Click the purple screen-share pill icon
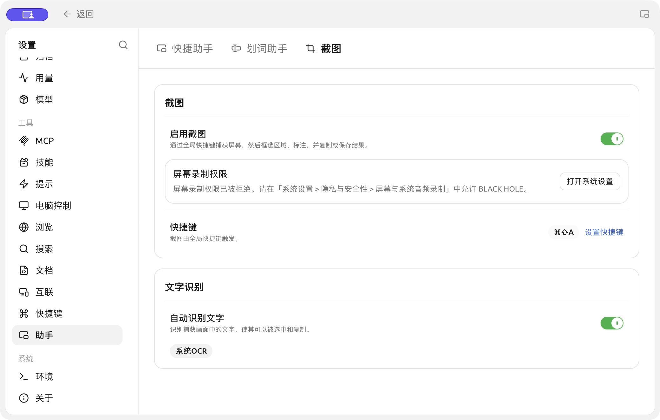Image resolution: width=660 pixels, height=420 pixels. pos(27,14)
